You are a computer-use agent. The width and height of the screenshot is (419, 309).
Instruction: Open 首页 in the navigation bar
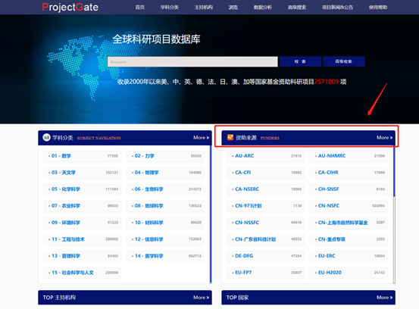pos(139,8)
